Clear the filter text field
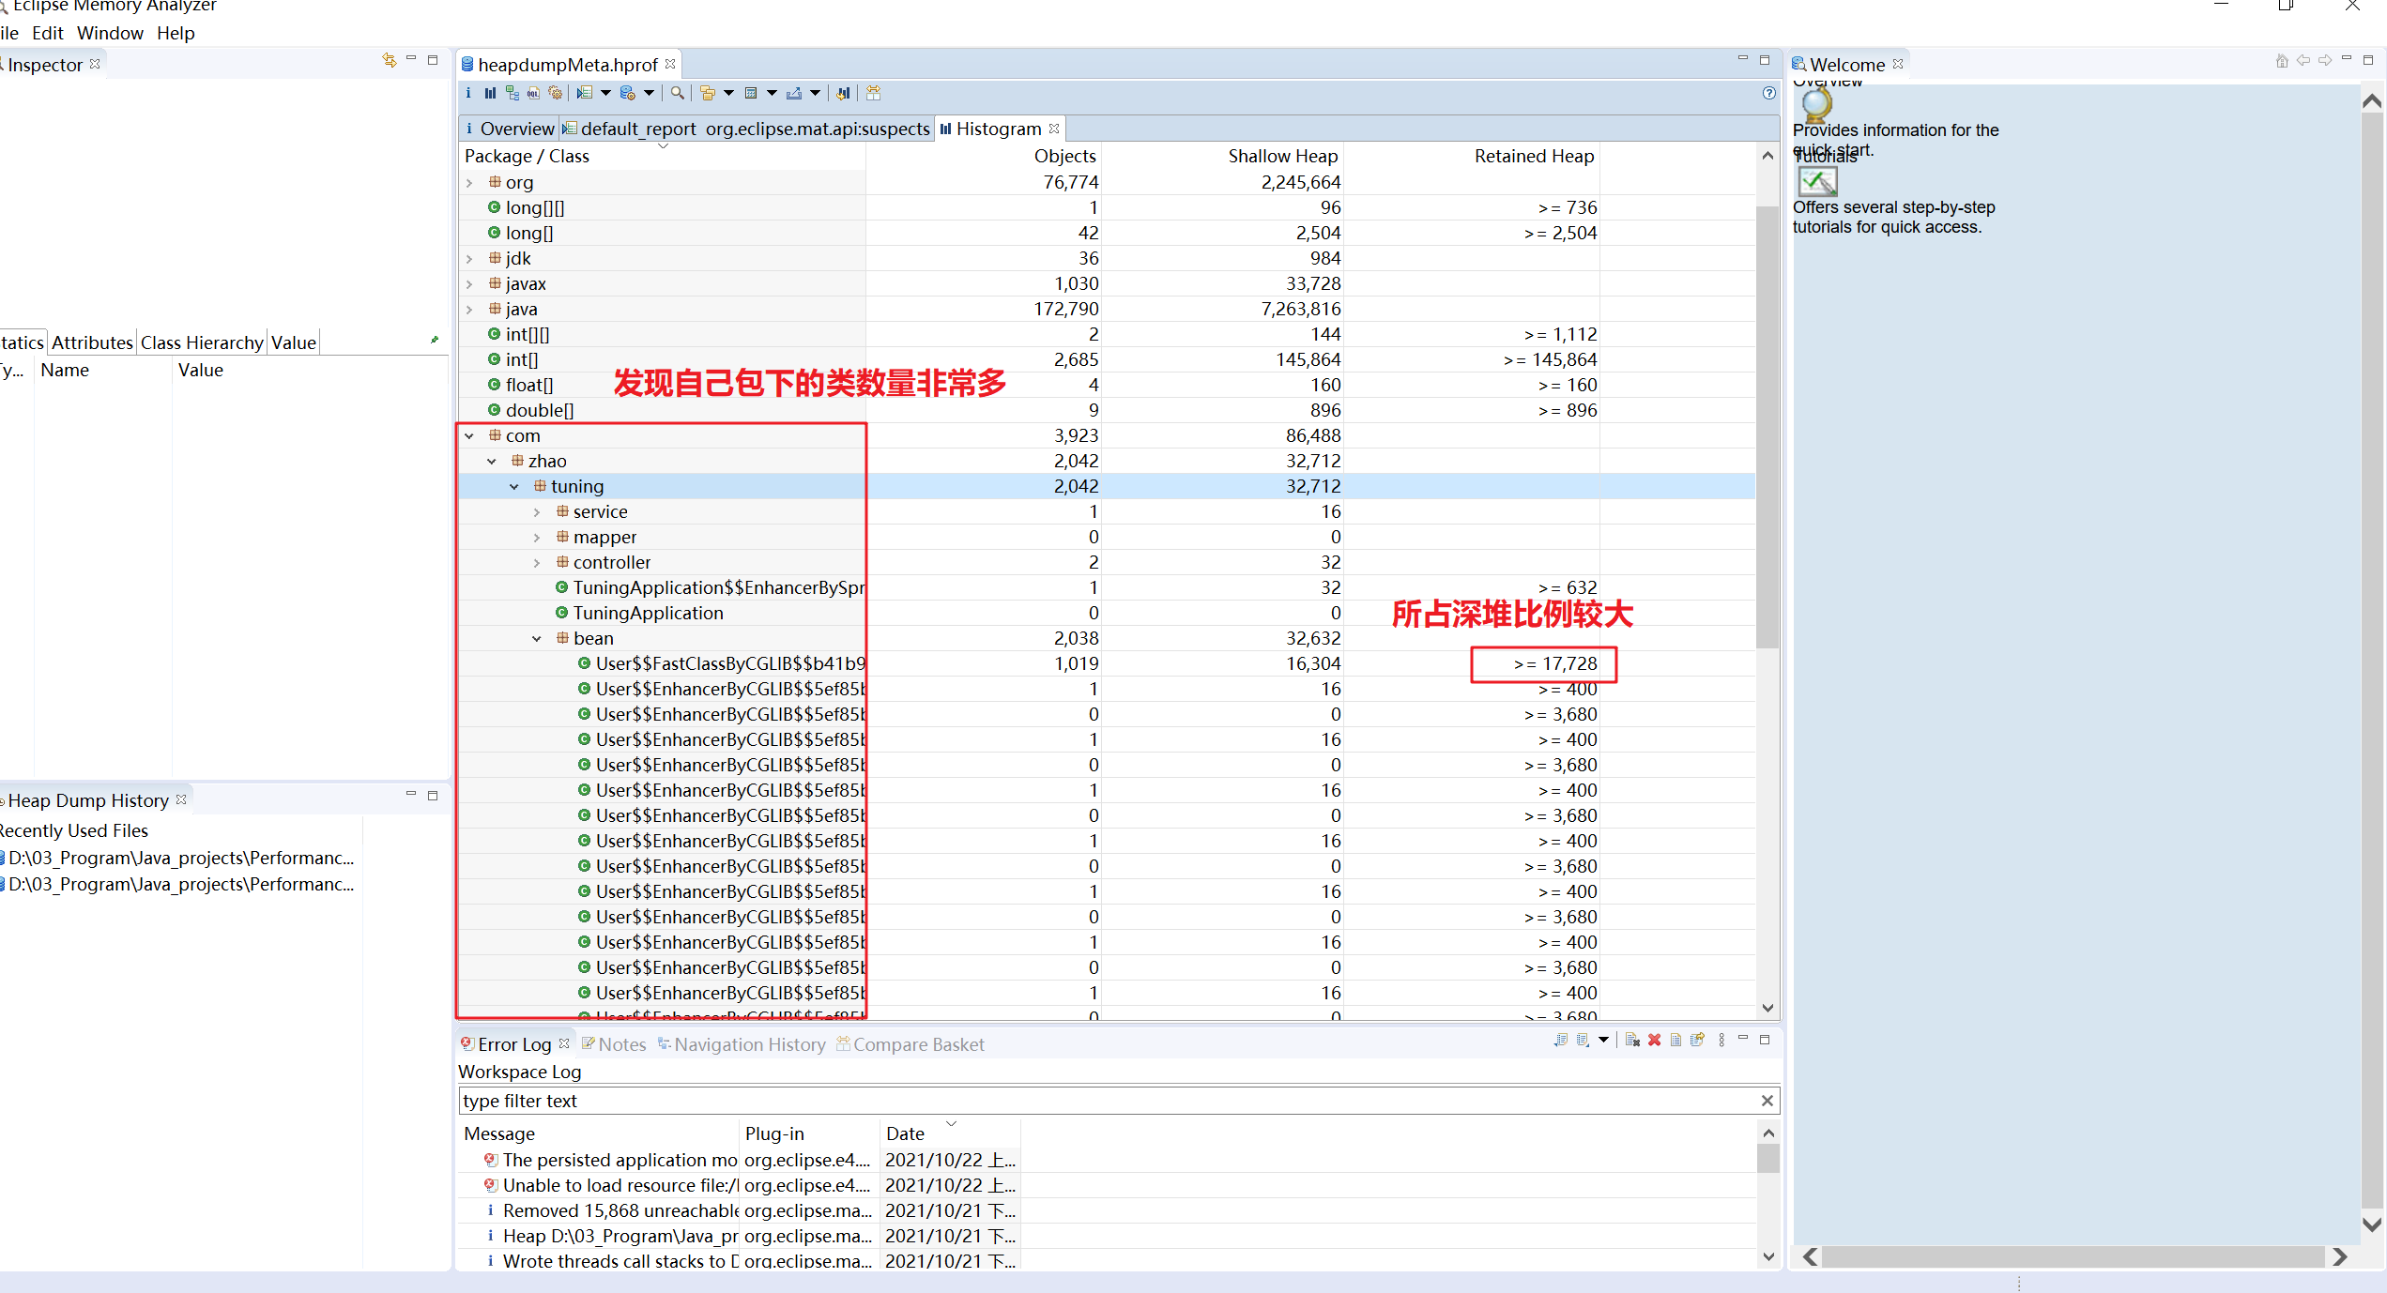The image size is (2387, 1293). coord(1767,1101)
